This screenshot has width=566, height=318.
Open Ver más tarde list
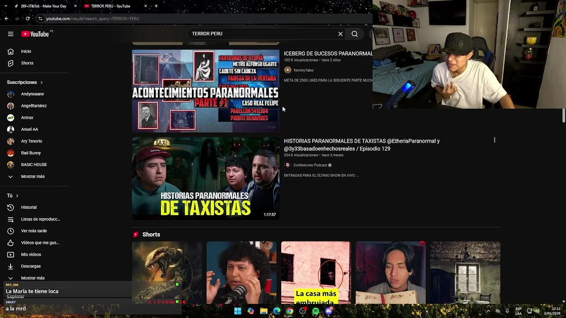tap(34, 231)
